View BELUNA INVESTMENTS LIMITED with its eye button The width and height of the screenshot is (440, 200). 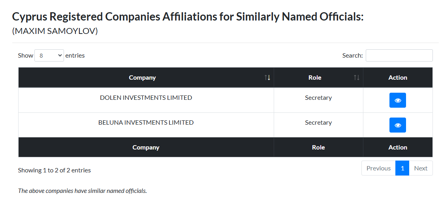[x=397, y=125]
